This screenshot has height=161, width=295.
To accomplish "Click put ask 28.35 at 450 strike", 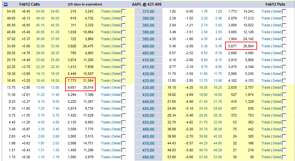I will coord(218,115).
